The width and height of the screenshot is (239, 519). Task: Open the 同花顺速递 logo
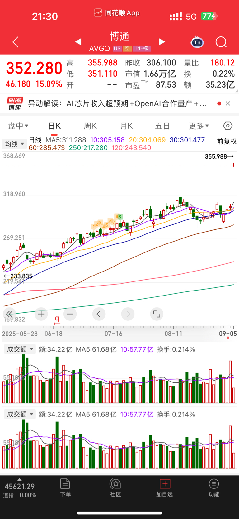click(15, 103)
